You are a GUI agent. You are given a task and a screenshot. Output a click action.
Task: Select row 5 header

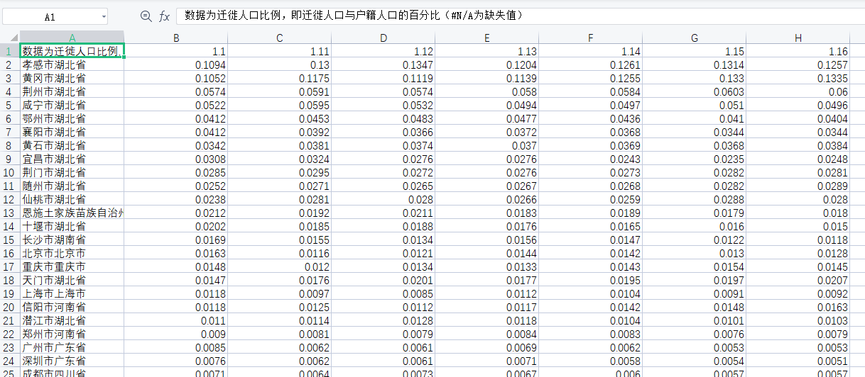(10, 105)
